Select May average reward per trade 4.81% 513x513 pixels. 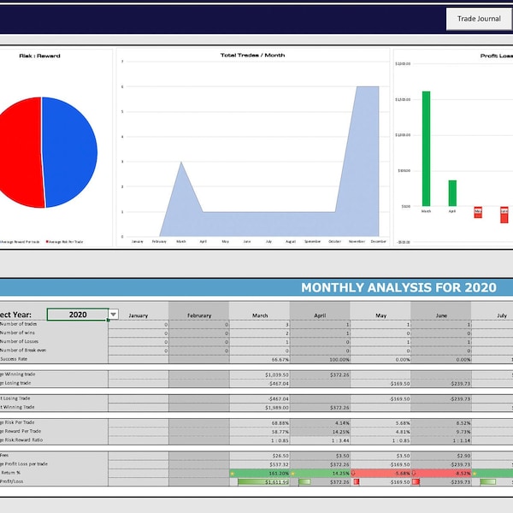point(380,432)
